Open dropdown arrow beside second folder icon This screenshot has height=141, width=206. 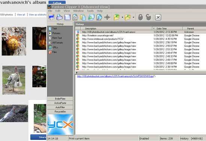(x=133, y=17)
